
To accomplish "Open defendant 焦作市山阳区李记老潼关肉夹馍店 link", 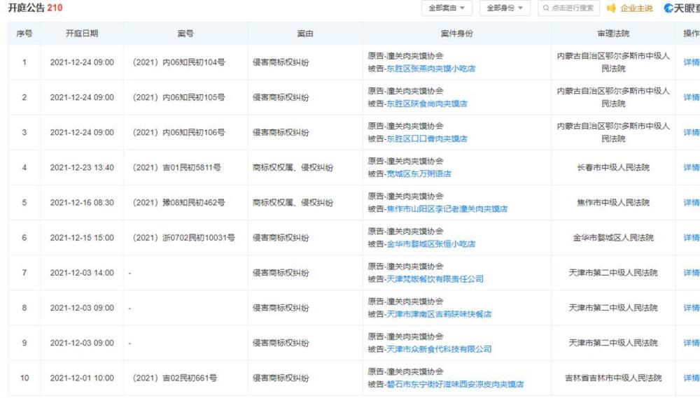I will pyautogui.click(x=447, y=209).
